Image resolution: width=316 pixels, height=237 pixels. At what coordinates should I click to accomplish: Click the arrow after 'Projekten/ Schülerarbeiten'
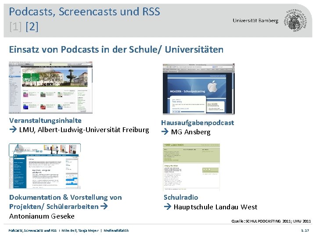104,206
